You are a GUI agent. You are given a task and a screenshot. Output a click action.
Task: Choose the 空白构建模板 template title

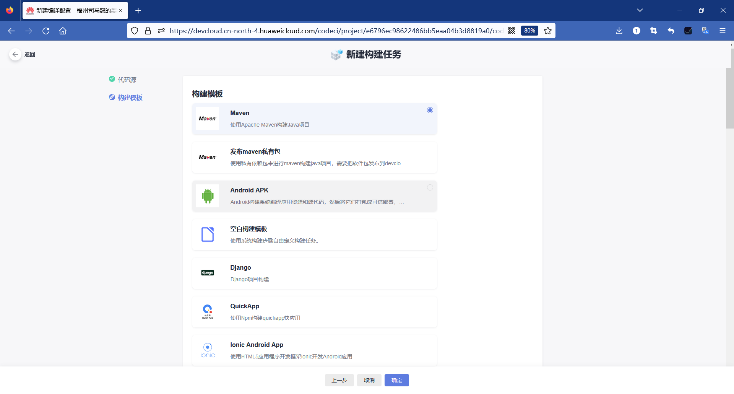tap(248, 229)
